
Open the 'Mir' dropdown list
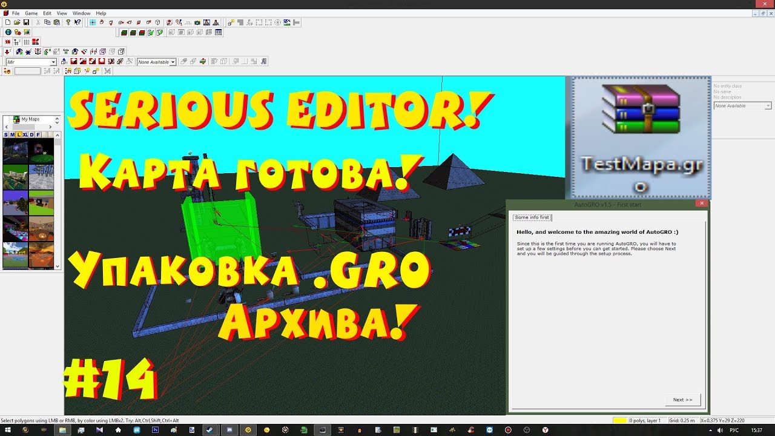(x=53, y=62)
